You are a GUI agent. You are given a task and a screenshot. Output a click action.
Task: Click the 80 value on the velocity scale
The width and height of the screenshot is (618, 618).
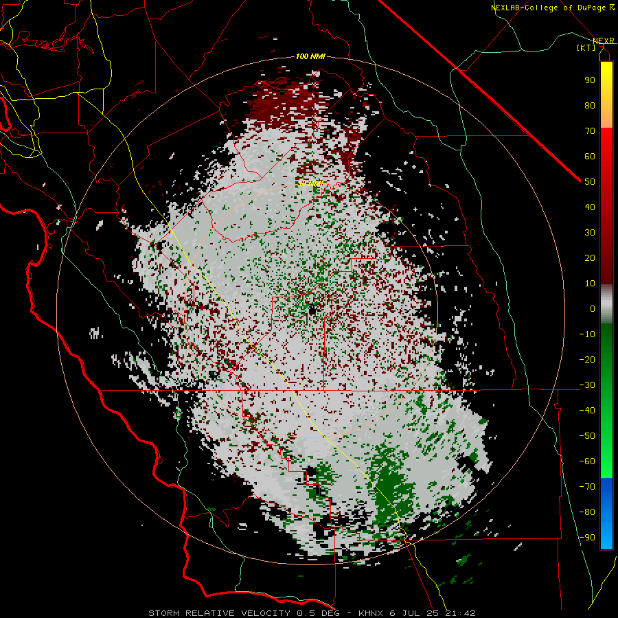[590, 105]
